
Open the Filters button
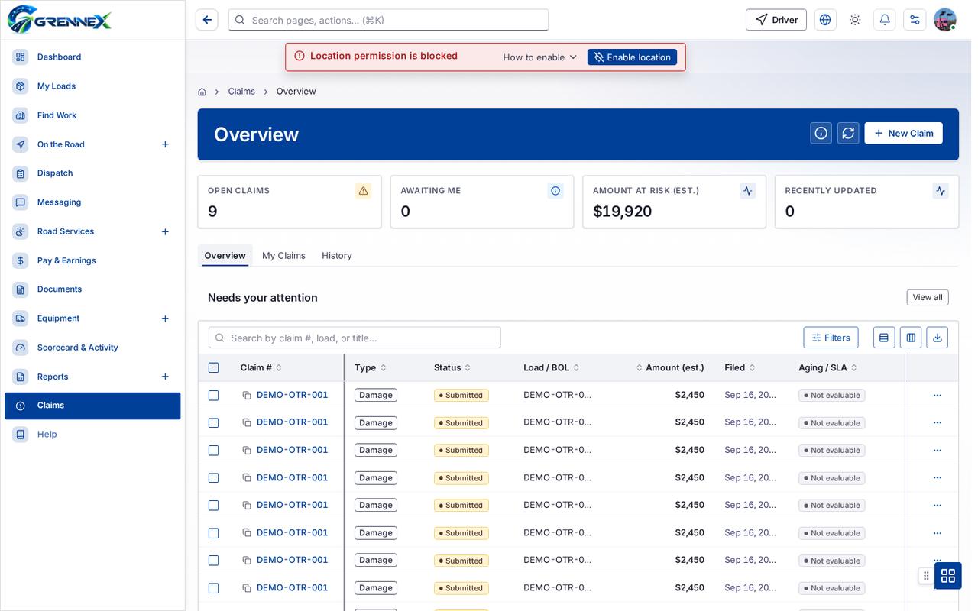[831, 338]
